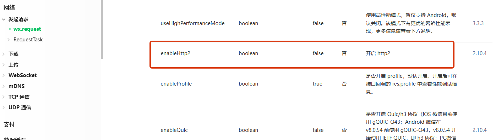Expand the WebSocket section arrow

coord(4,75)
